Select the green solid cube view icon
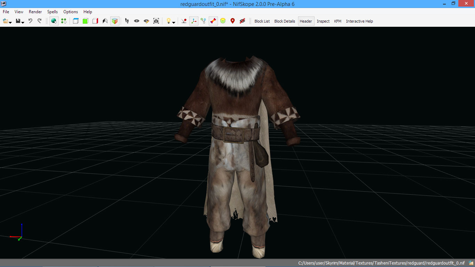475x267 pixels. click(86, 21)
